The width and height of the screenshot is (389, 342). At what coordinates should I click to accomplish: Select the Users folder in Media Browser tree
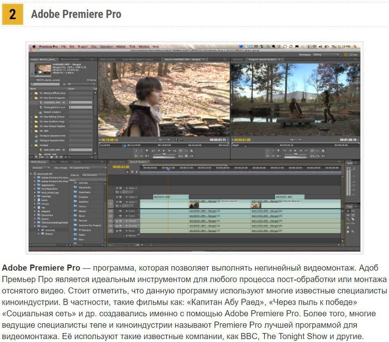(42, 226)
